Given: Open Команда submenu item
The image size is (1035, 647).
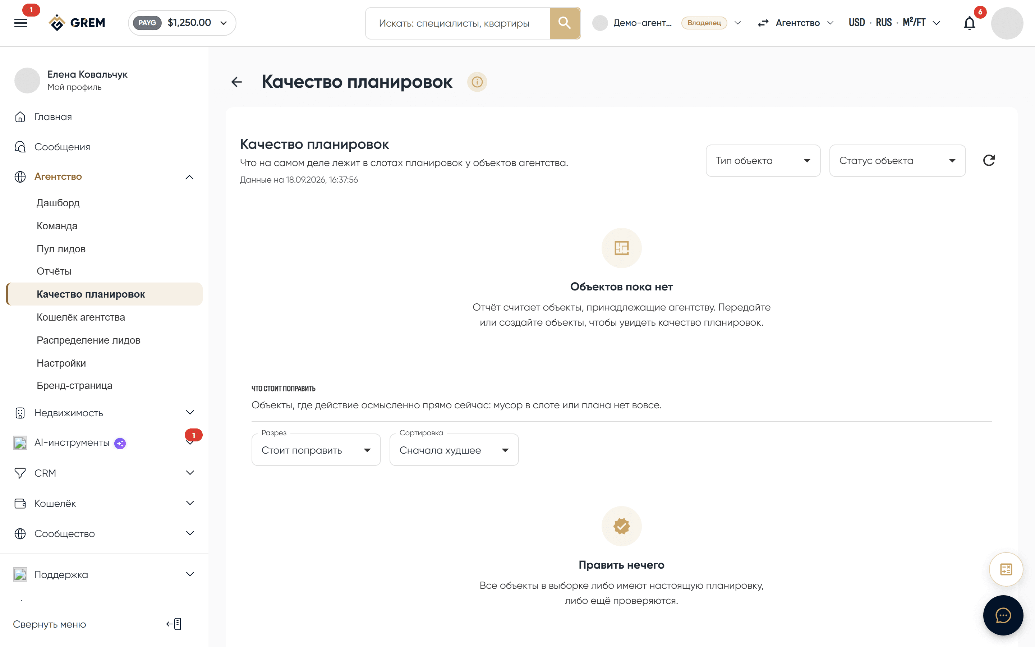Looking at the screenshot, I should tap(57, 226).
